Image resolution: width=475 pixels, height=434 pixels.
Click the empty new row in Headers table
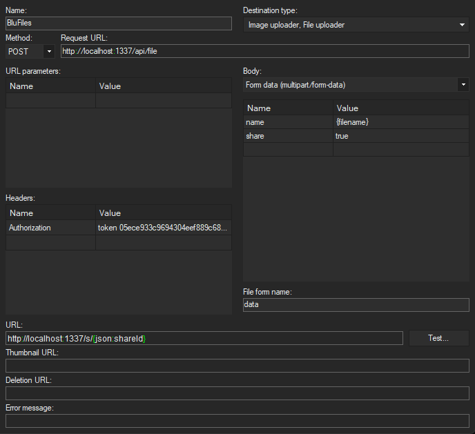tap(50, 242)
